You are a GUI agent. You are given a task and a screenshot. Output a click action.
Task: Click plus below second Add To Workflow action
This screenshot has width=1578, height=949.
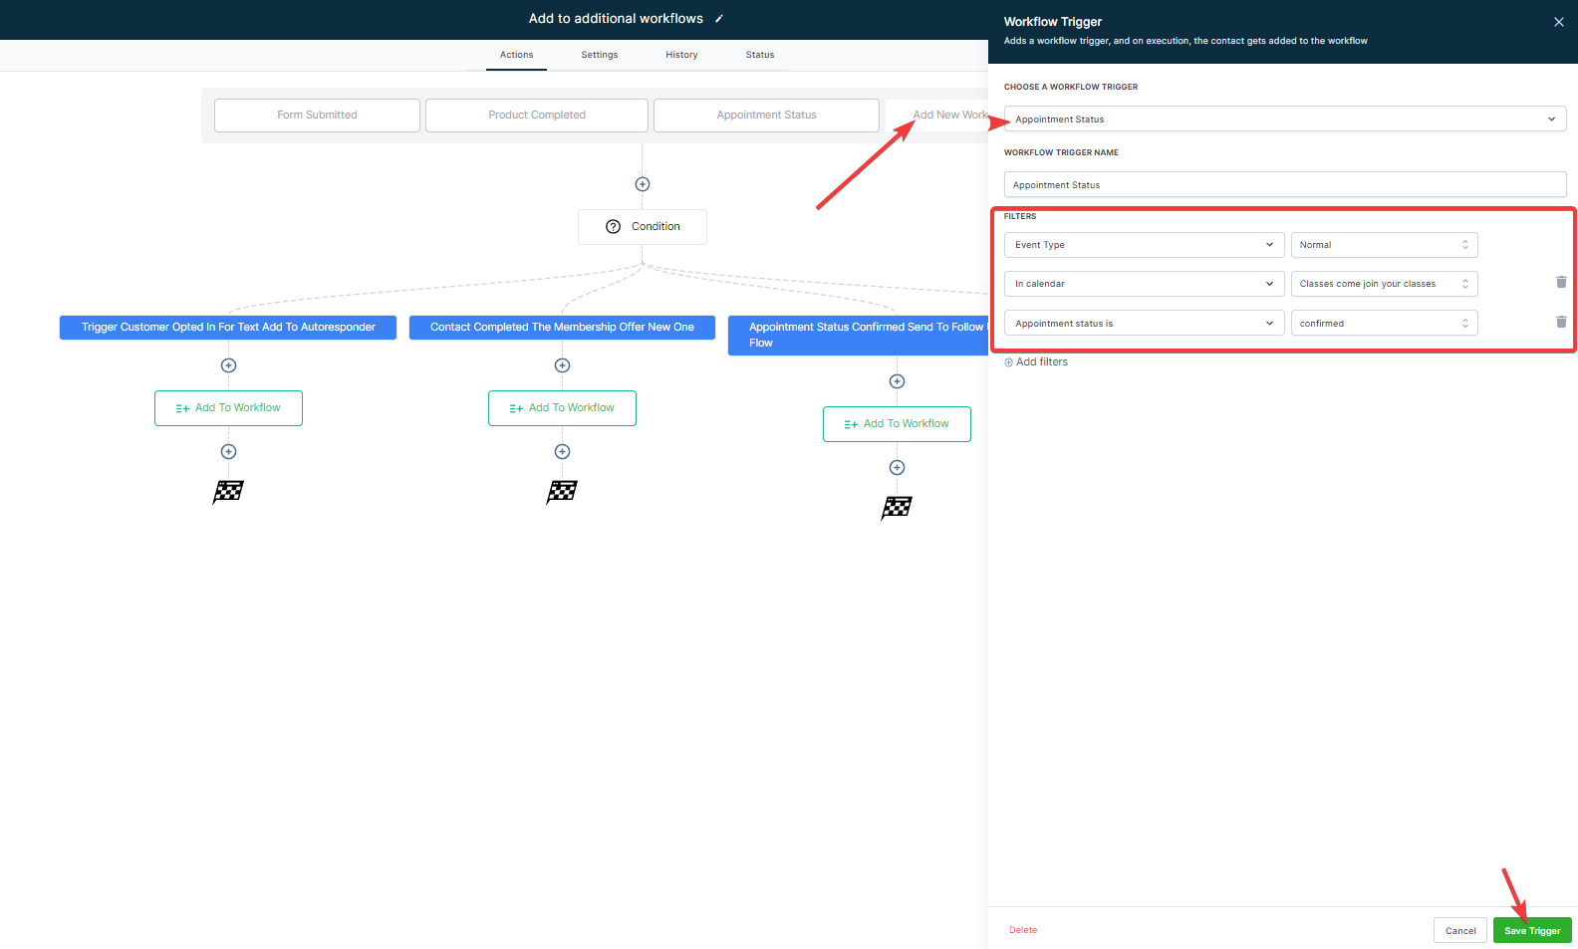point(562,451)
